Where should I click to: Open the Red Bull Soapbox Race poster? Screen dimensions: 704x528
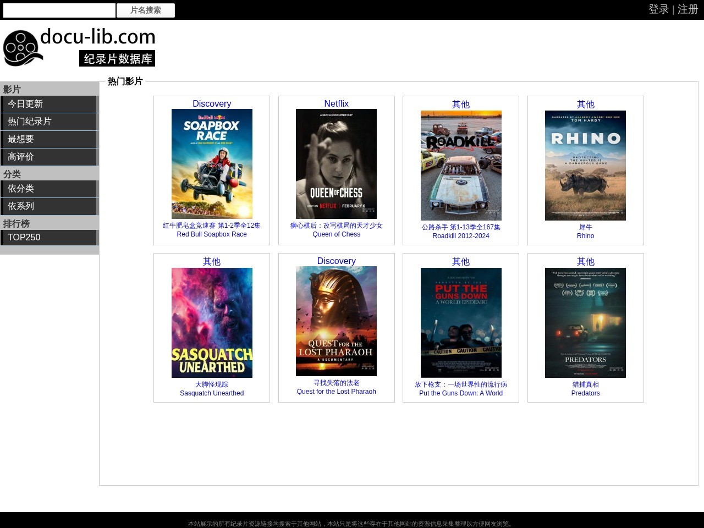pos(212,164)
